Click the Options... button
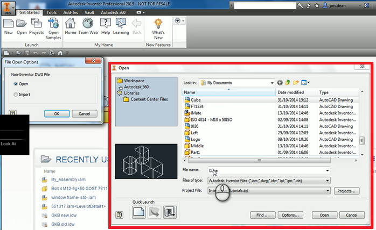This screenshot has height=230, width=376. (290, 215)
